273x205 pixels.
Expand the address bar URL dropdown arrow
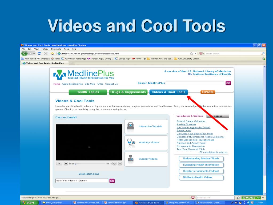pos(195,53)
